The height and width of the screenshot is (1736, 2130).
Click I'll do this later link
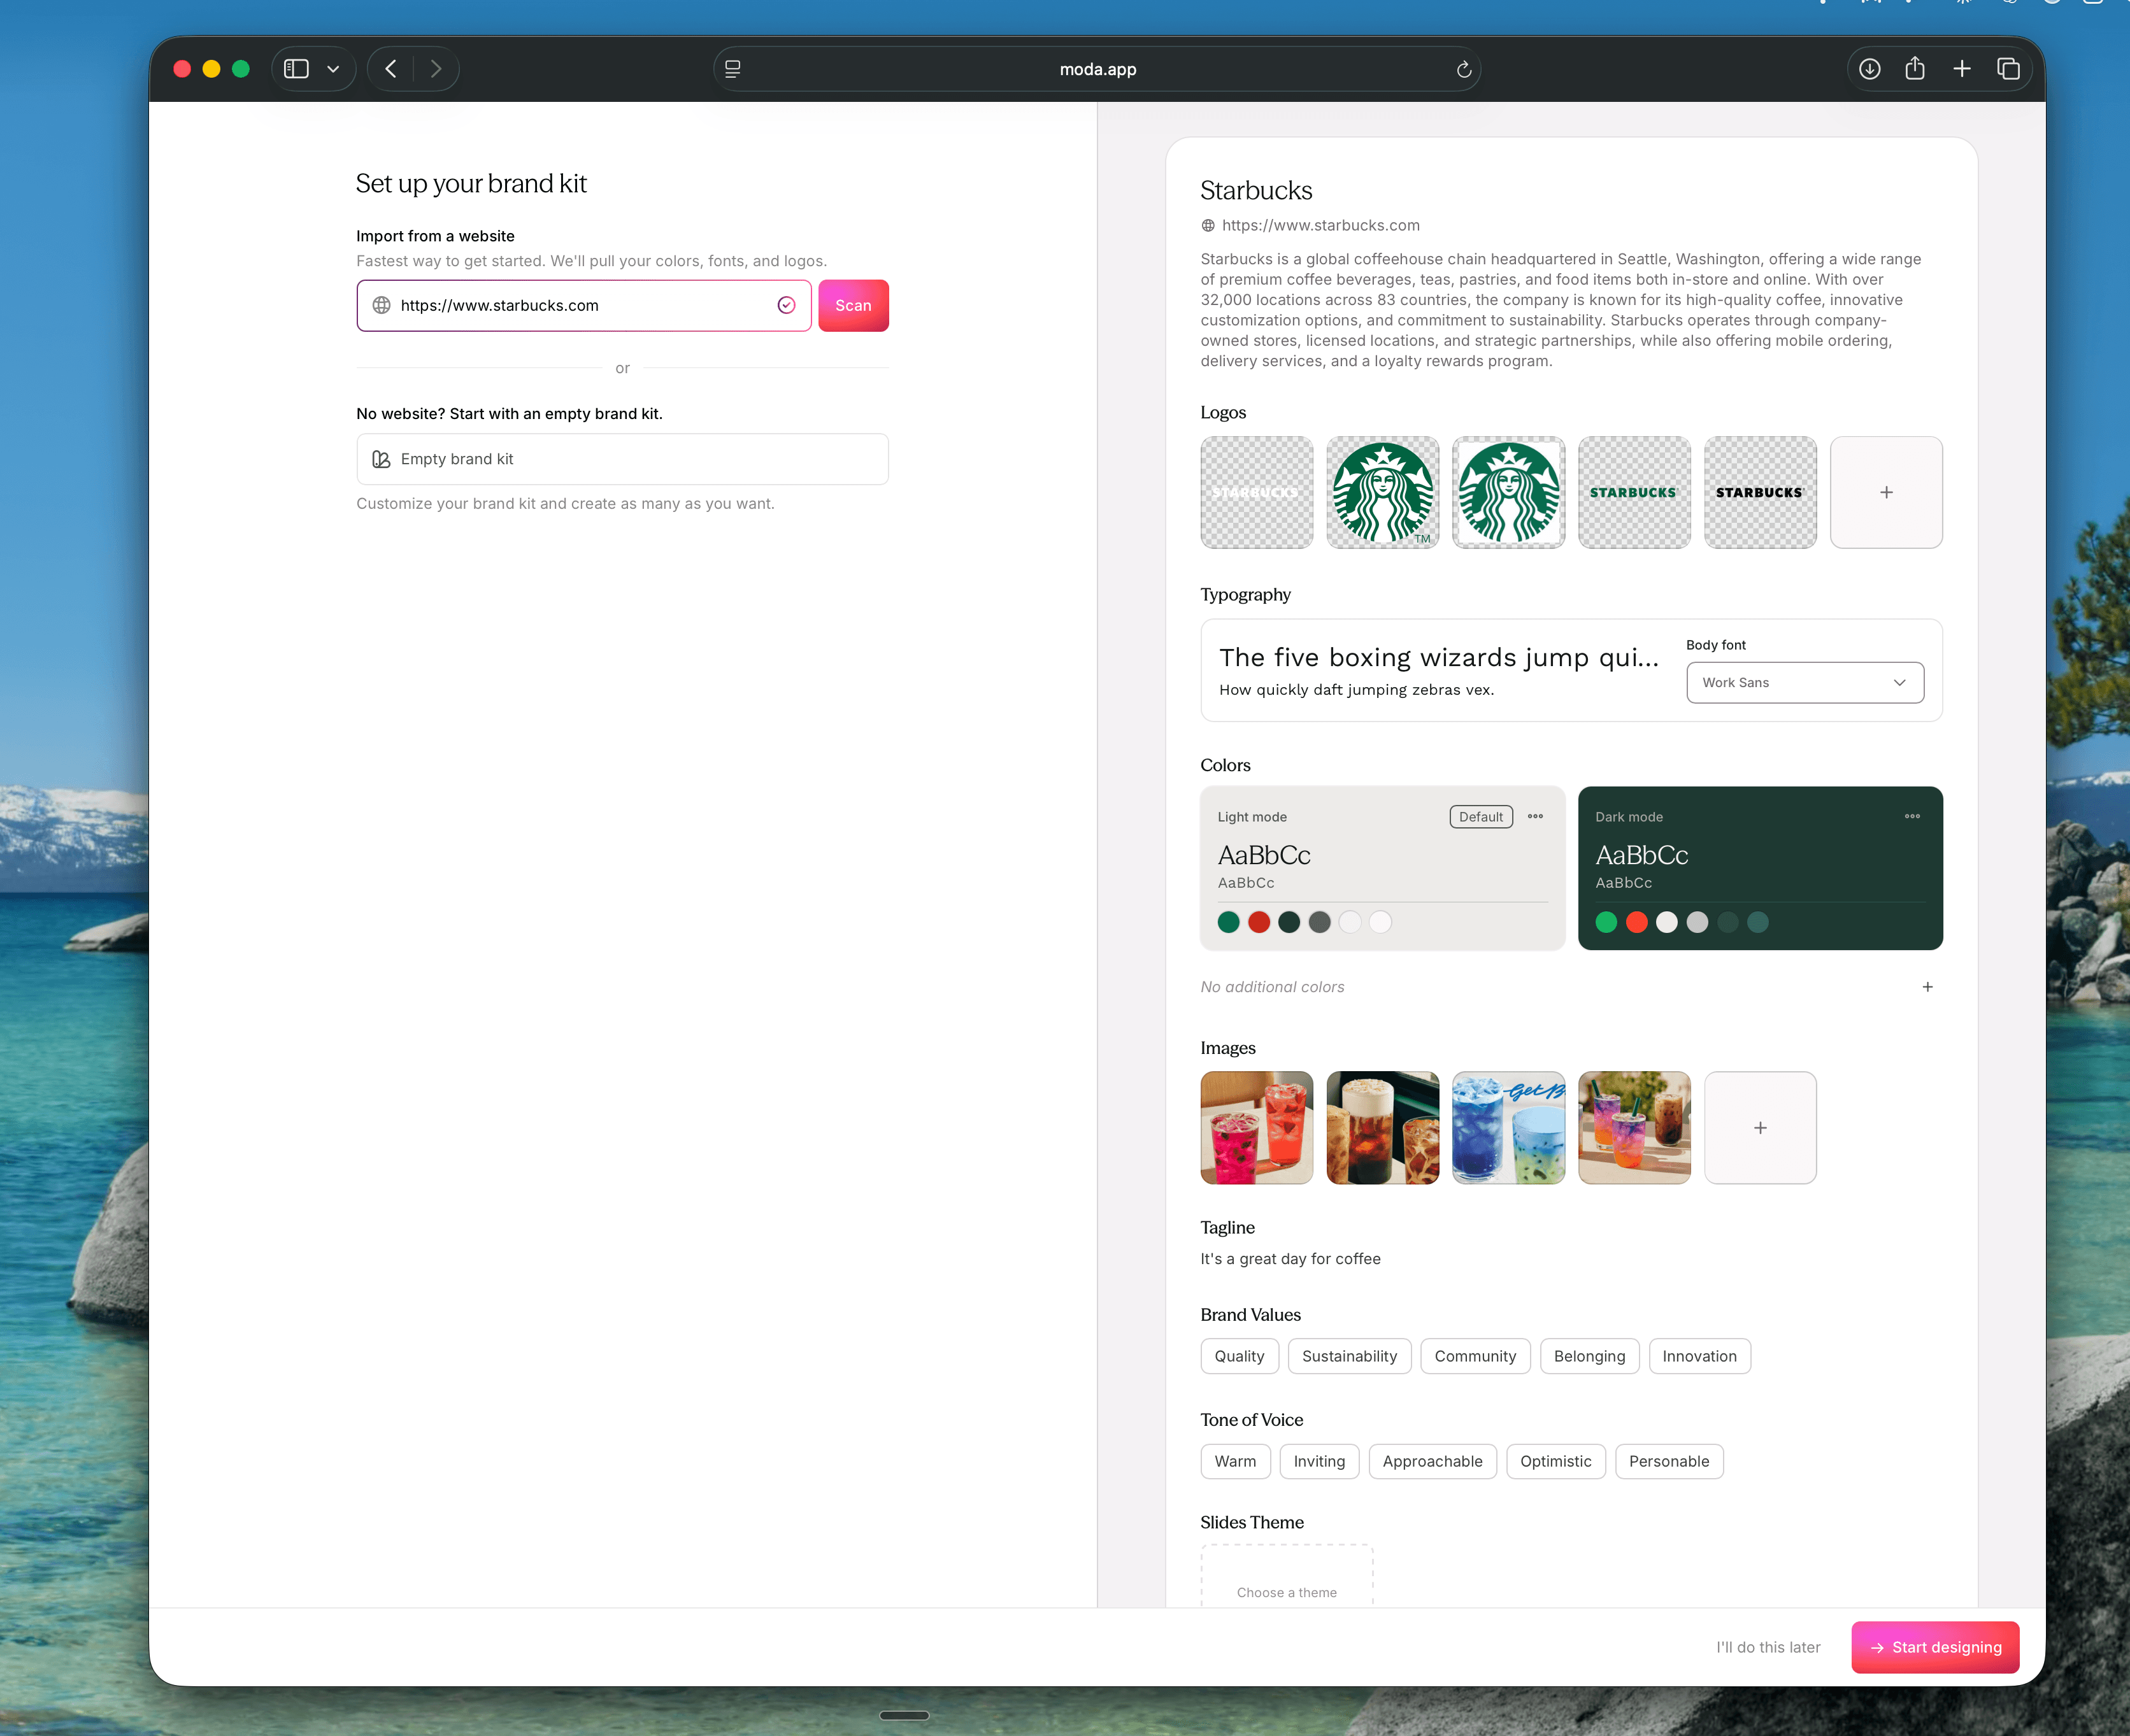1768,1647
